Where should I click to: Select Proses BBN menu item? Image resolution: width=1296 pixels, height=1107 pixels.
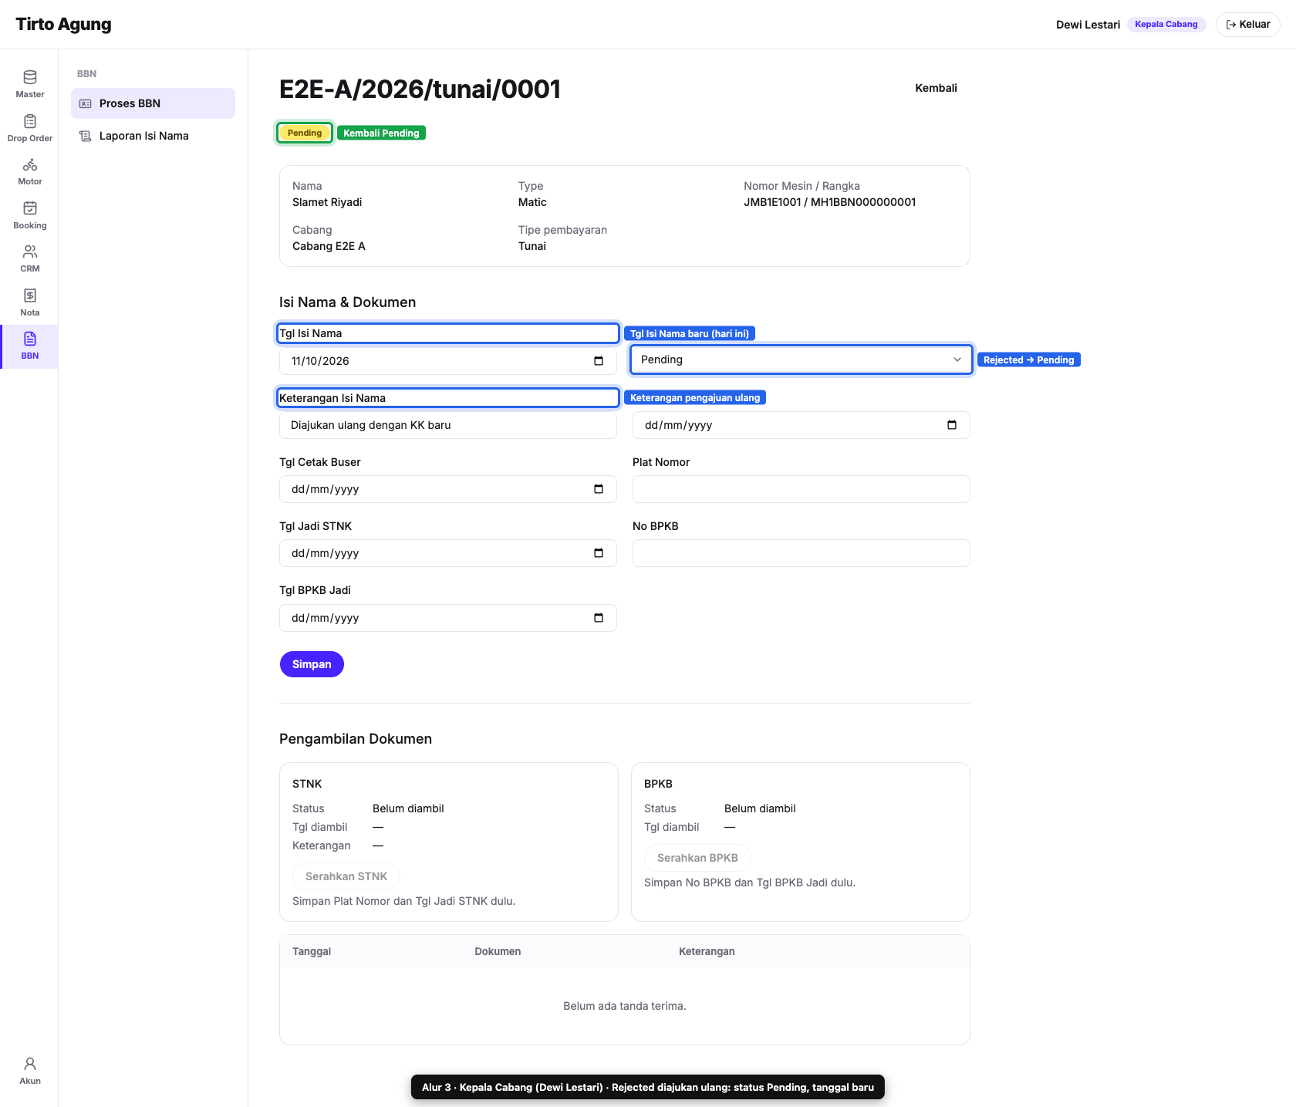[153, 103]
